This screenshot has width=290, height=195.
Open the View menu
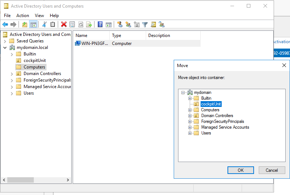tap(39, 16)
